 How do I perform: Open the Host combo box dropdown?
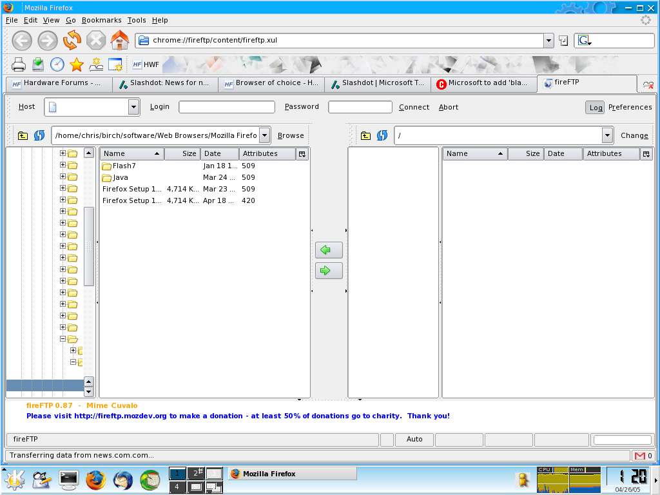[x=133, y=107]
